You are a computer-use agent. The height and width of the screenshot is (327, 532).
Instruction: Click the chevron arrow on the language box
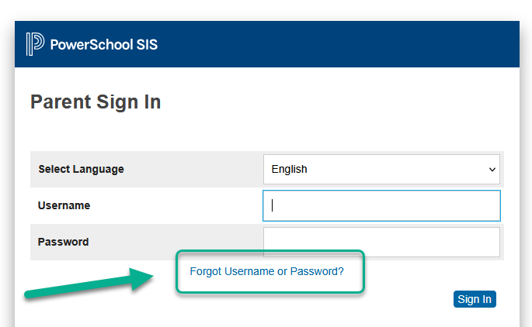pyautogui.click(x=492, y=169)
